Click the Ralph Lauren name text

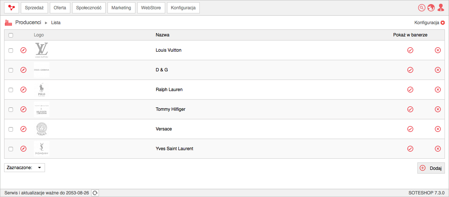pos(169,90)
